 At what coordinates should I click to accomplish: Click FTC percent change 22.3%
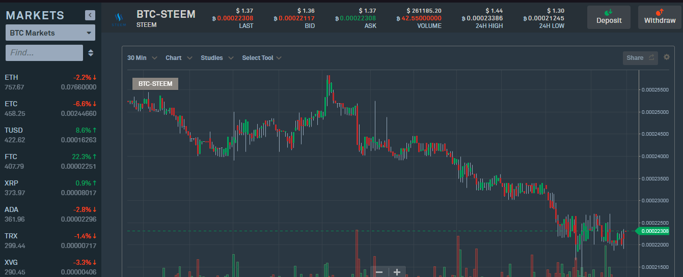click(85, 157)
